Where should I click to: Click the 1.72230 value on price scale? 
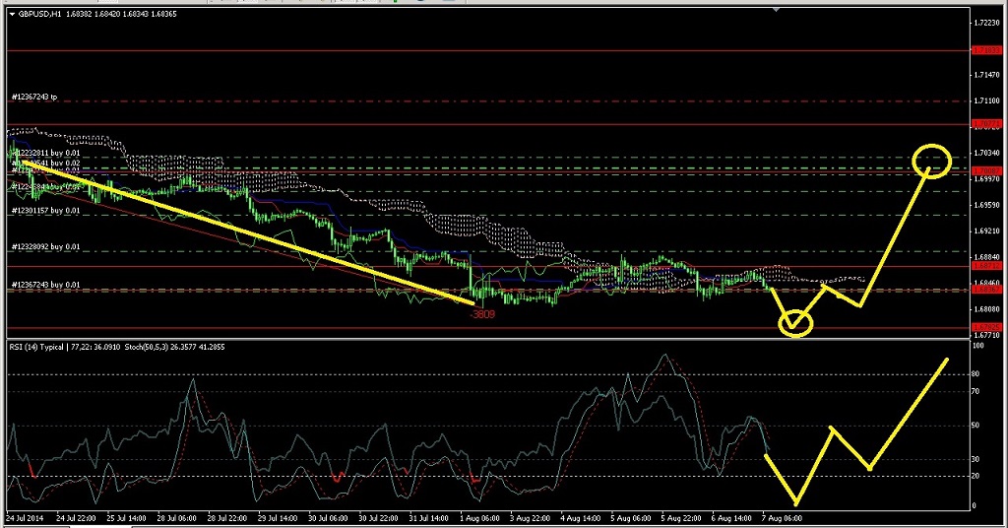[x=985, y=23]
